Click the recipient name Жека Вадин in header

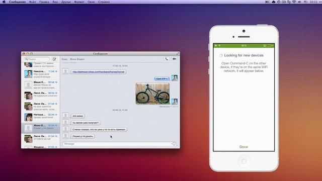point(77,59)
